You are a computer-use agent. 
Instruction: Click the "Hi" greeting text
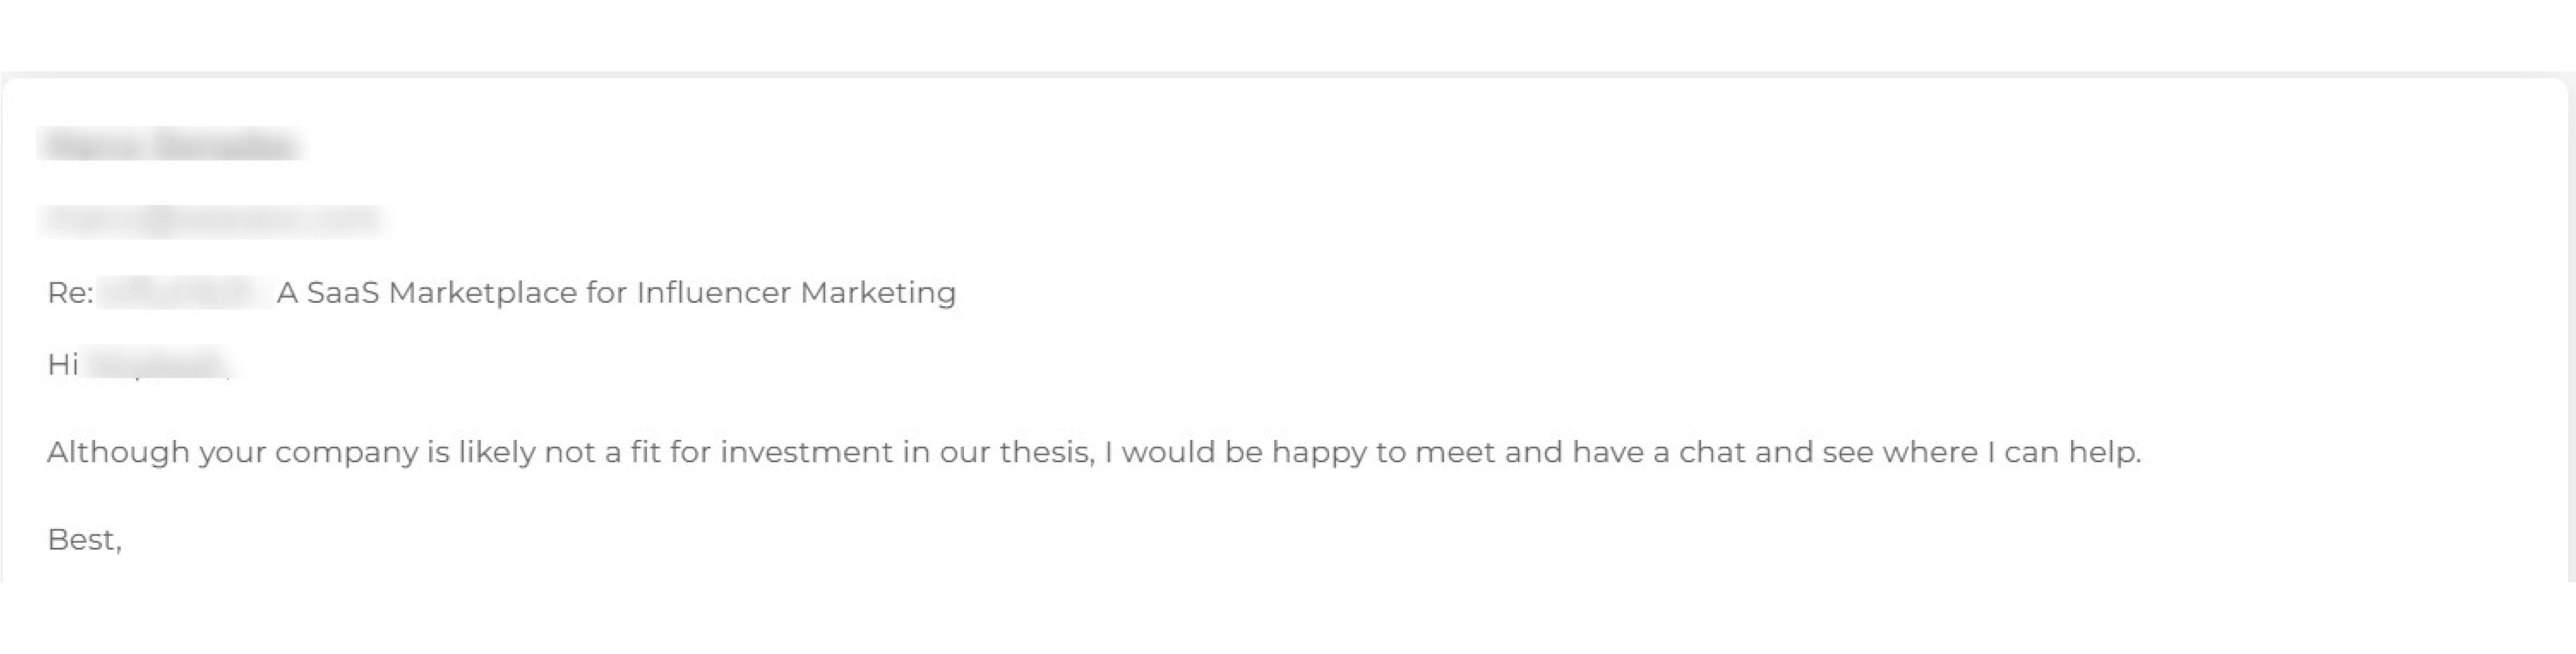tap(62, 365)
